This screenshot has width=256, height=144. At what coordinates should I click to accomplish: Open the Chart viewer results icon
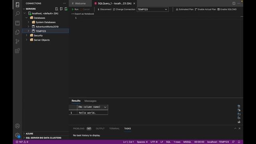239,122
